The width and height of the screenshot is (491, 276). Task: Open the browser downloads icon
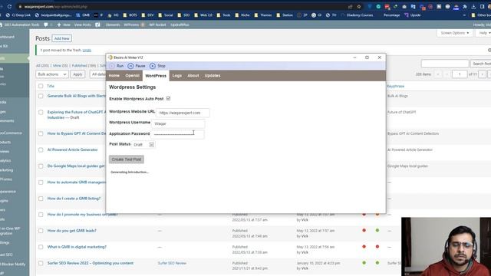coord(473,7)
